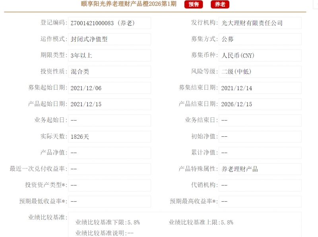Click the 累计净值 empty field
Viewport: 318px width, 237px height.
click(260, 153)
